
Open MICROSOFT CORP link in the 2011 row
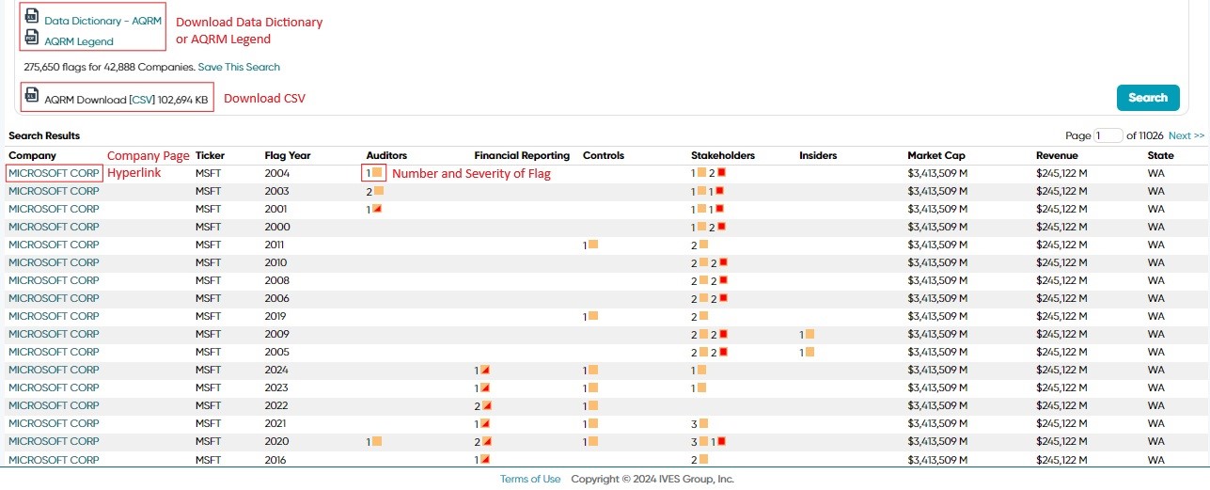point(54,245)
